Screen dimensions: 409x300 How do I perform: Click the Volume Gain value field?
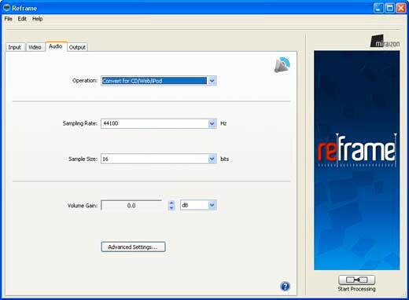coord(131,206)
